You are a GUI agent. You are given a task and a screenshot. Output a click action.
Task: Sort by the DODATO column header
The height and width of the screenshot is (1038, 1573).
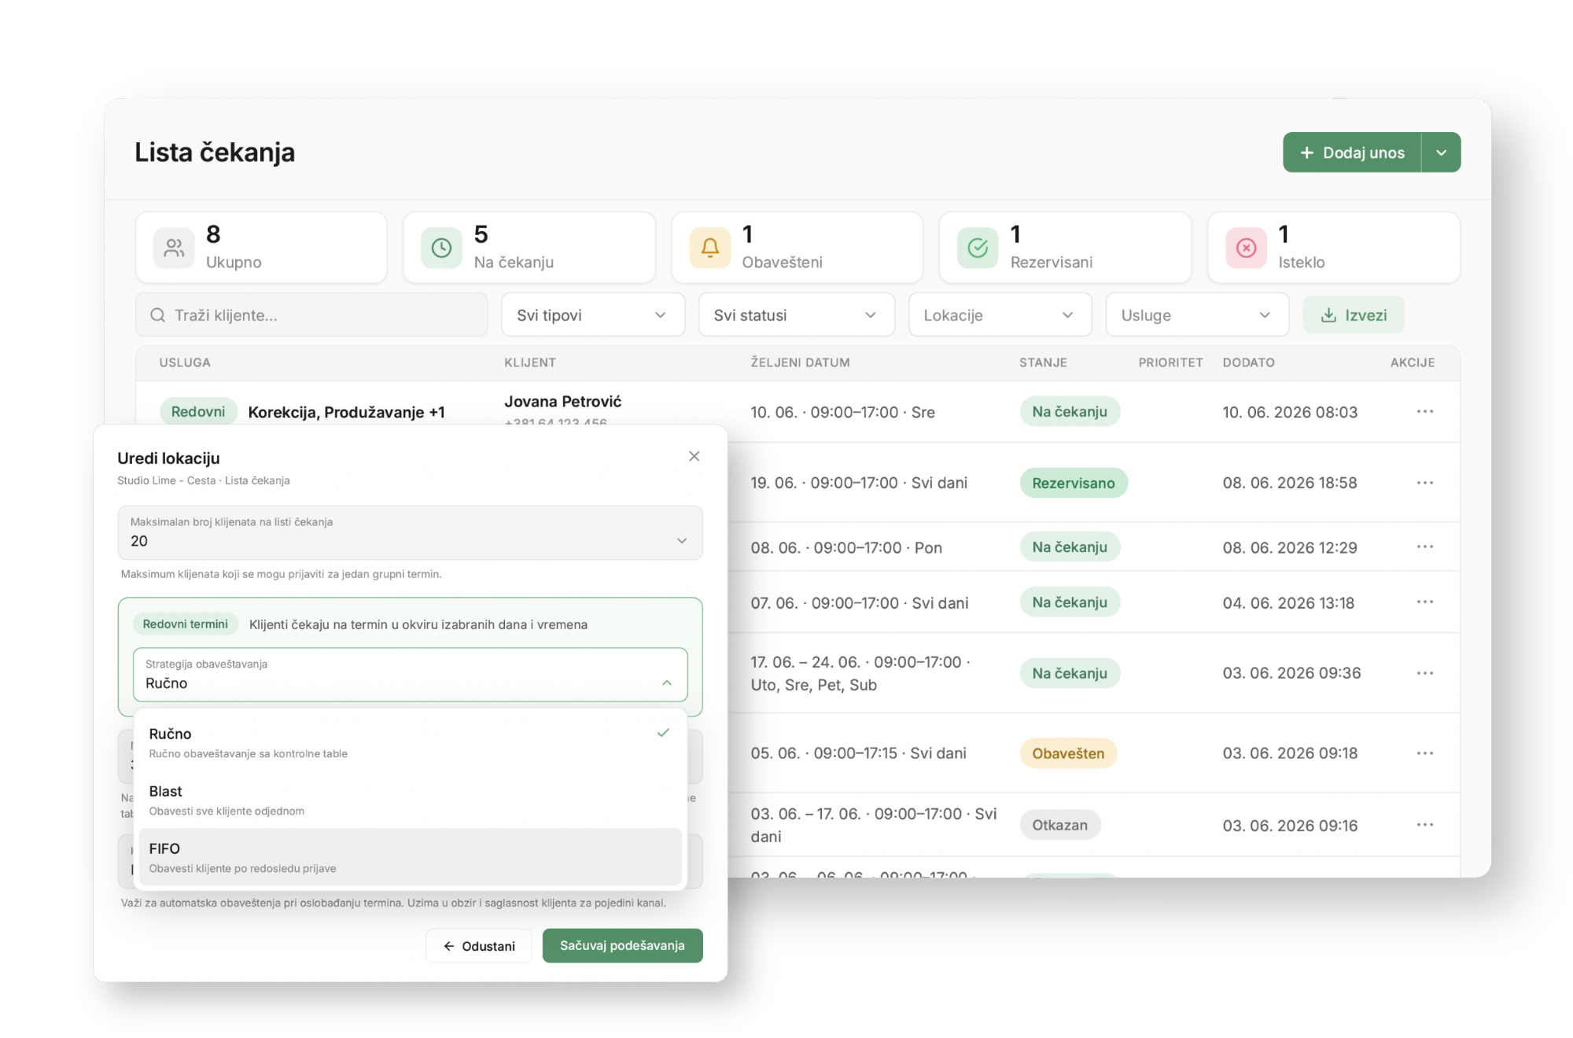[x=1248, y=363]
